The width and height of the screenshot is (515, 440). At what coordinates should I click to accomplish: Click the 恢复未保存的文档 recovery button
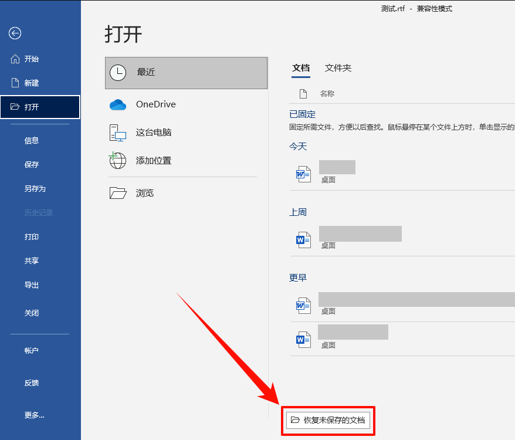tap(328, 421)
